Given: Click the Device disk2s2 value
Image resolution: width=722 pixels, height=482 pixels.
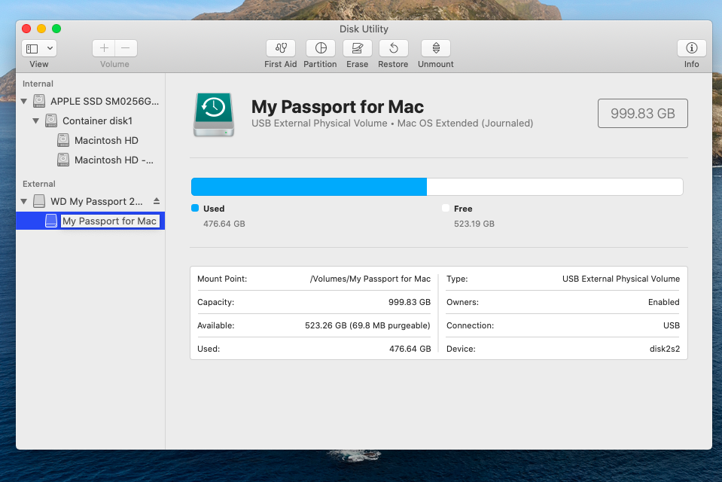Looking at the screenshot, I should 665,349.
